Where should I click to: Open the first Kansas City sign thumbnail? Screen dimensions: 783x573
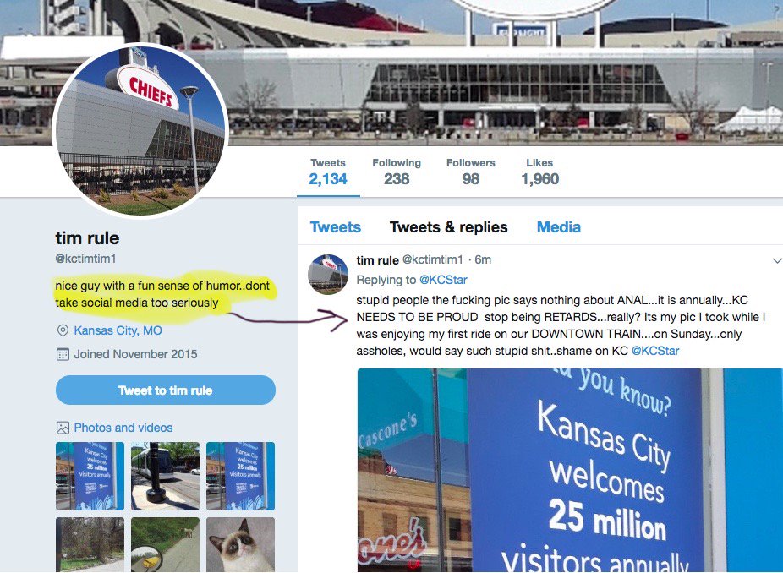coord(90,476)
